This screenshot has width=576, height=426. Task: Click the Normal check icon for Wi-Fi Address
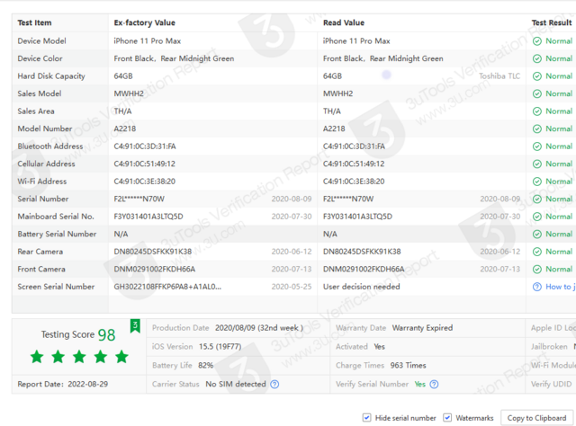click(x=537, y=182)
